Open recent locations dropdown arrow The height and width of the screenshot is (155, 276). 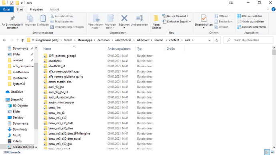[18, 40]
